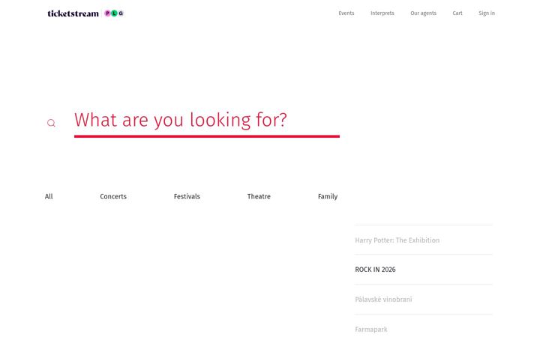This screenshot has width=540, height=337.
Task: Click Sign in
Action: pyautogui.click(x=487, y=13)
